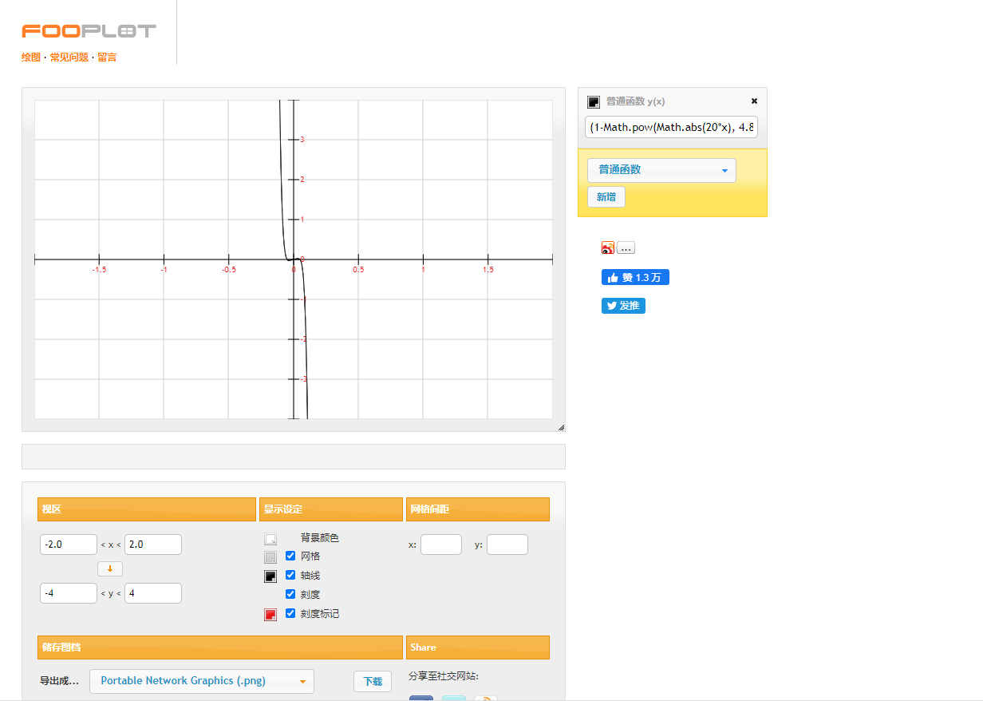Pick the 背景颜色 background color swatch
983x701 pixels.
[270, 539]
